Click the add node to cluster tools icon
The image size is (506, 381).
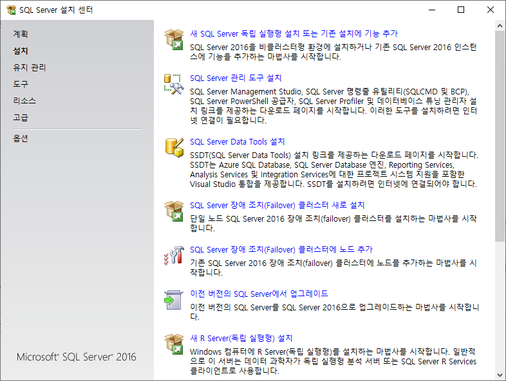[x=174, y=256]
